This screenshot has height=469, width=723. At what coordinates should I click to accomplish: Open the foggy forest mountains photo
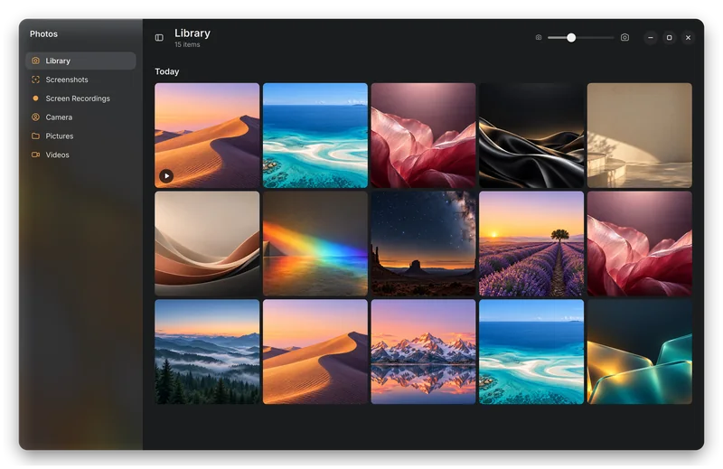(207, 352)
